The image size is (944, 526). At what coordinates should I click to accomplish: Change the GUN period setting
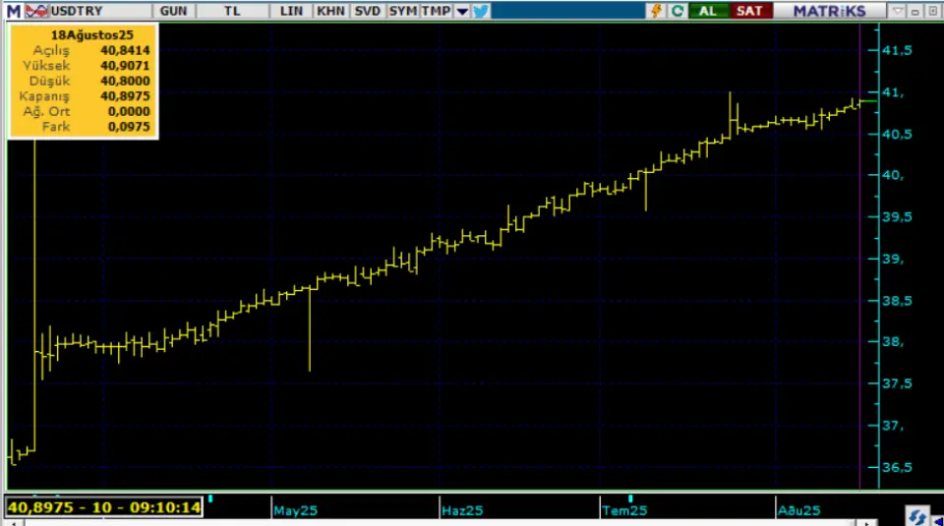click(173, 11)
